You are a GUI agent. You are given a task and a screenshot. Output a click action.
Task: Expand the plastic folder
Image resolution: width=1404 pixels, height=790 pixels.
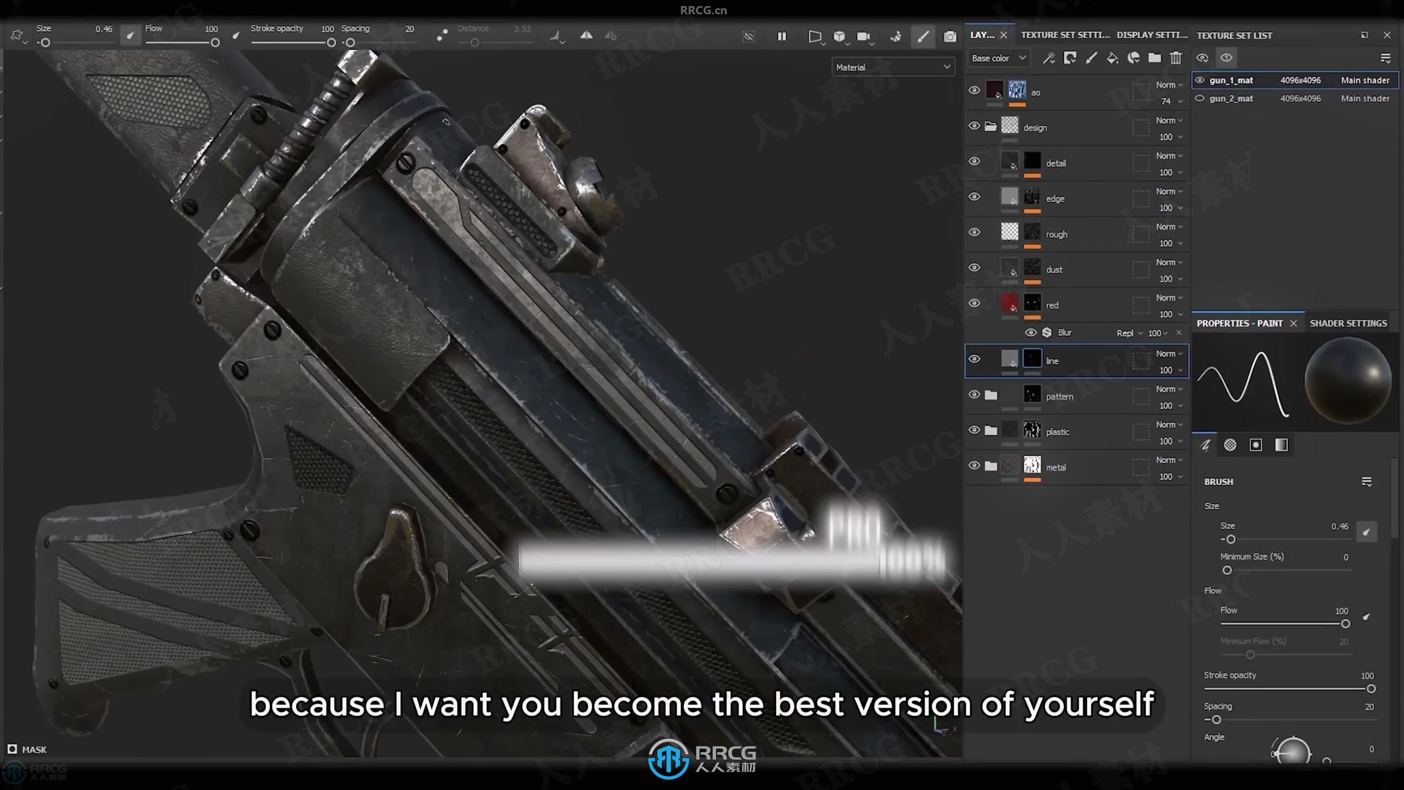[x=990, y=431]
